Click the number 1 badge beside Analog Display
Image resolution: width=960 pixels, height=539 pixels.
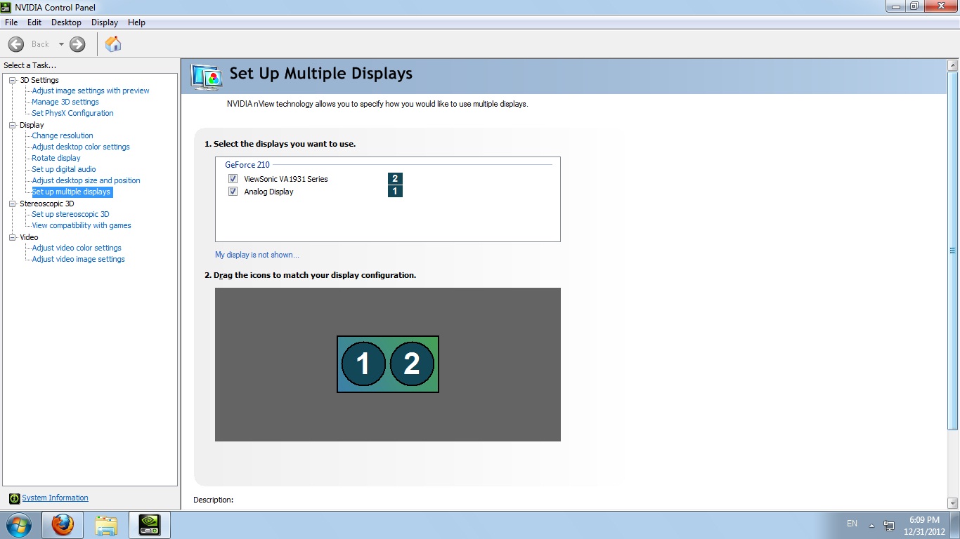tap(395, 191)
